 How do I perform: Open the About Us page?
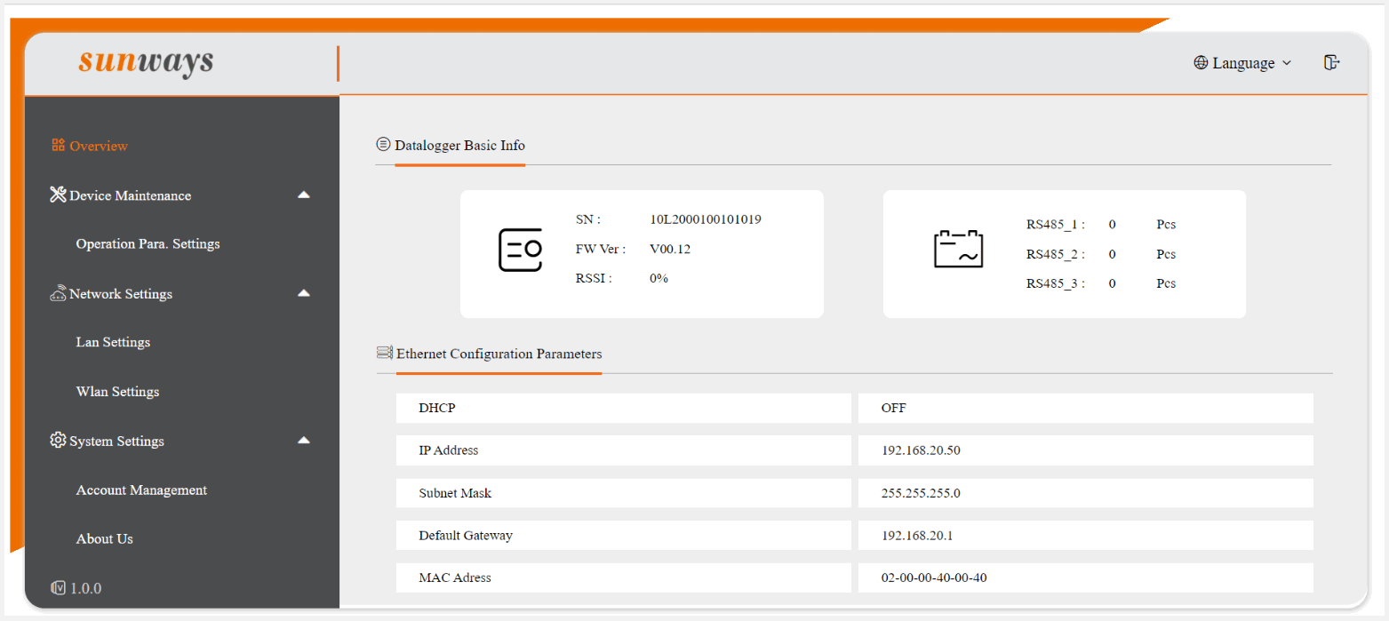105,539
